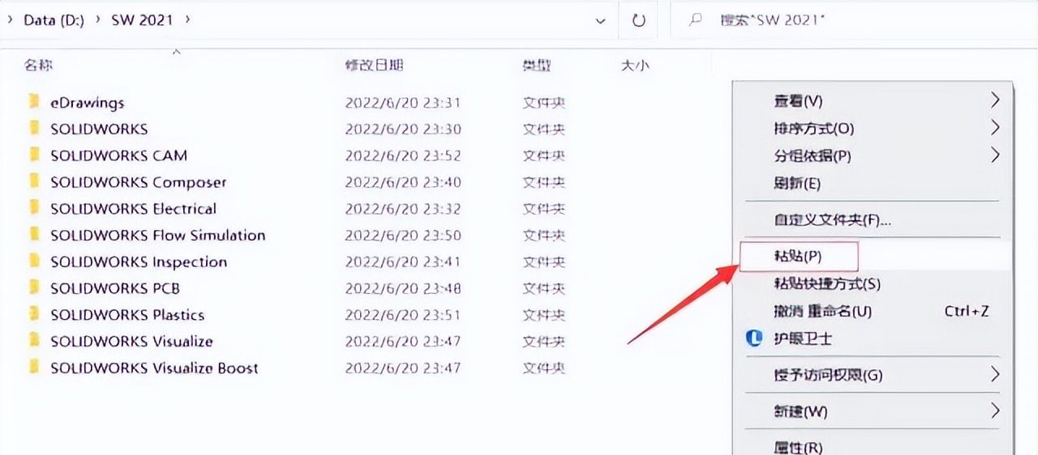This screenshot has width=1038, height=455.
Task: Choose 粘贴(P) from the context menu
Action: click(x=799, y=256)
